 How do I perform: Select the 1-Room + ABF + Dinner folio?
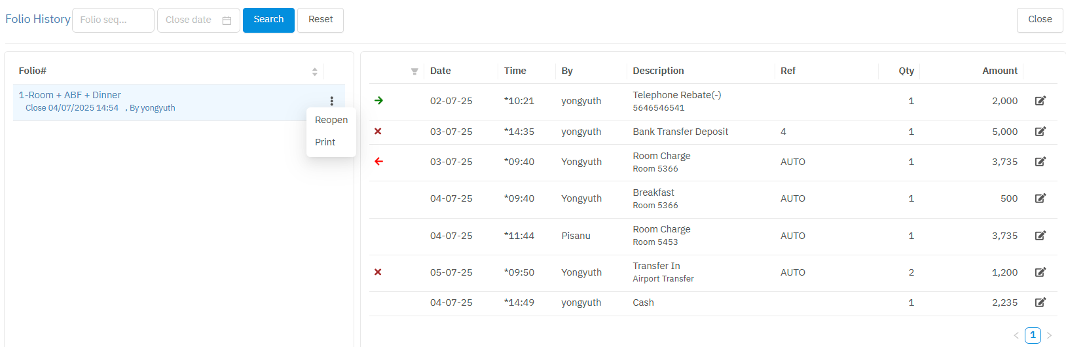click(70, 96)
